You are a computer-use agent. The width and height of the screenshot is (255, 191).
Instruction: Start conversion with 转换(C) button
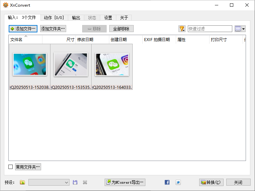click(x=211, y=182)
